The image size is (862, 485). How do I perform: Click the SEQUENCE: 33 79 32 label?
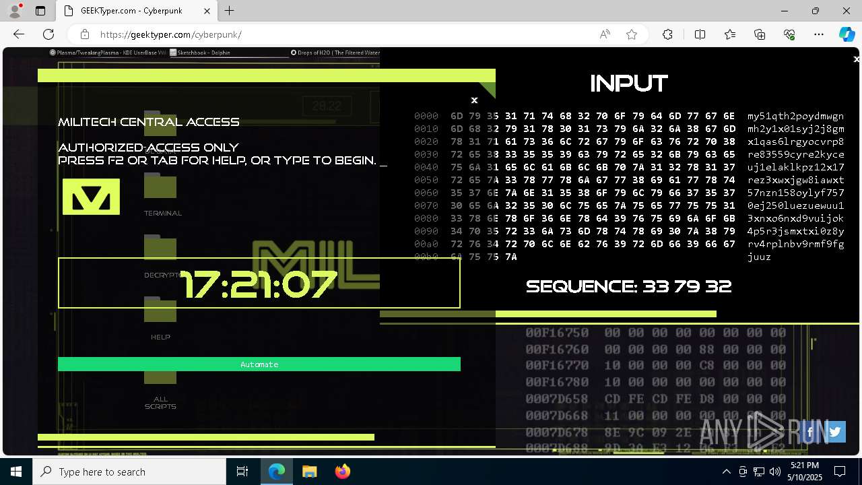[628, 286]
